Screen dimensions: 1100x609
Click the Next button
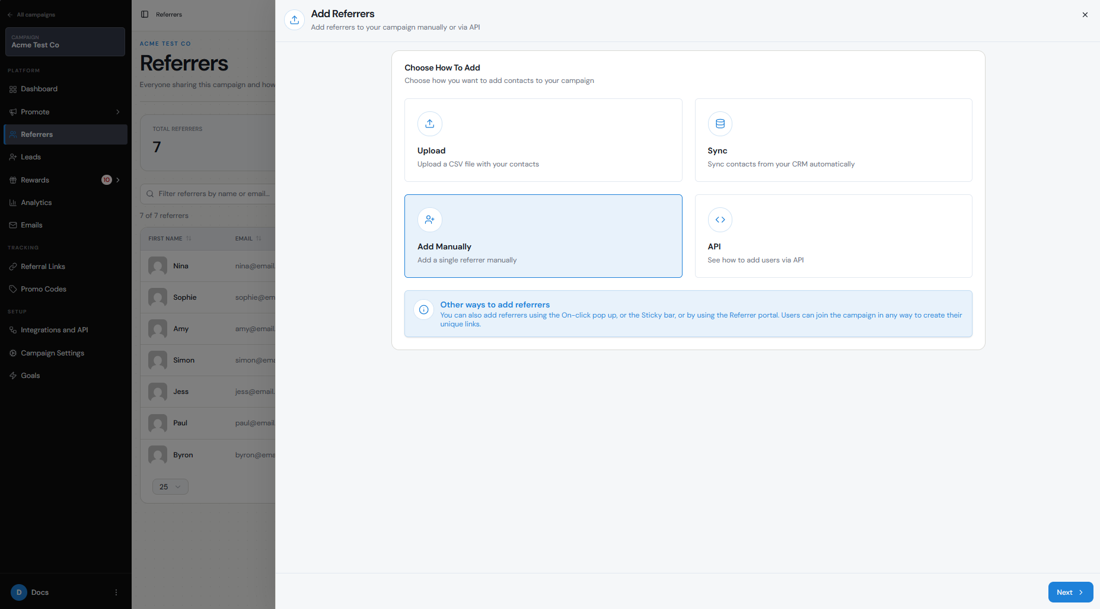coord(1070,592)
